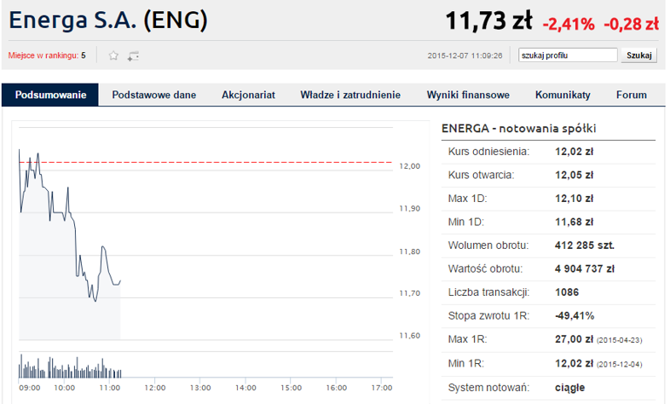The width and height of the screenshot is (670, 404).
Task: Click the 11:00 time axis label
Action: pos(109,388)
